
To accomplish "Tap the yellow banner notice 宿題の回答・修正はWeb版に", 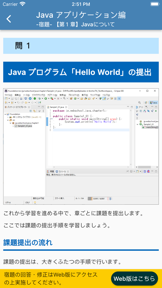I will tap(51, 278).
